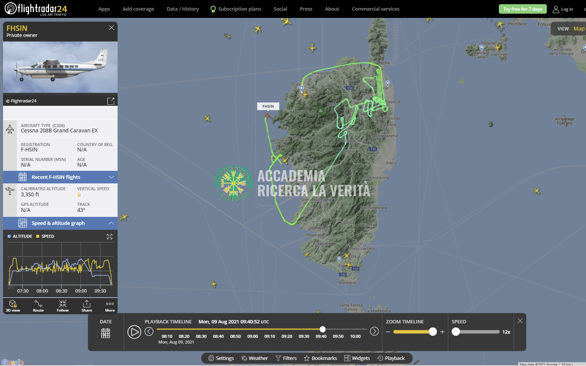Open the playback date calendar

(105, 333)
